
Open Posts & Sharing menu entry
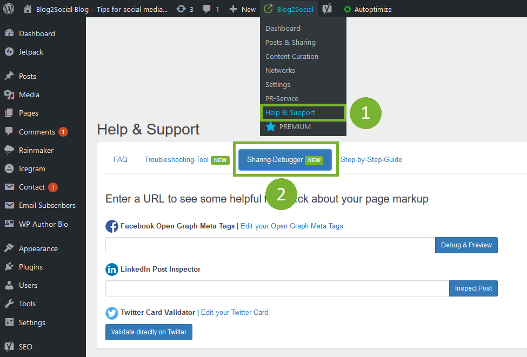pyautogui.click(x=290, y=42)
